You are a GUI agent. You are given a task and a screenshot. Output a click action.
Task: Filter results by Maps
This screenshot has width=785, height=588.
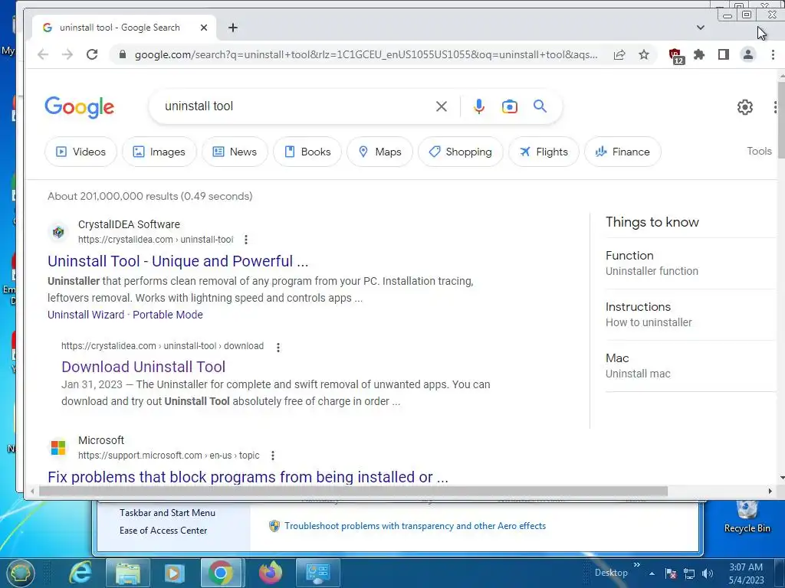380,152
